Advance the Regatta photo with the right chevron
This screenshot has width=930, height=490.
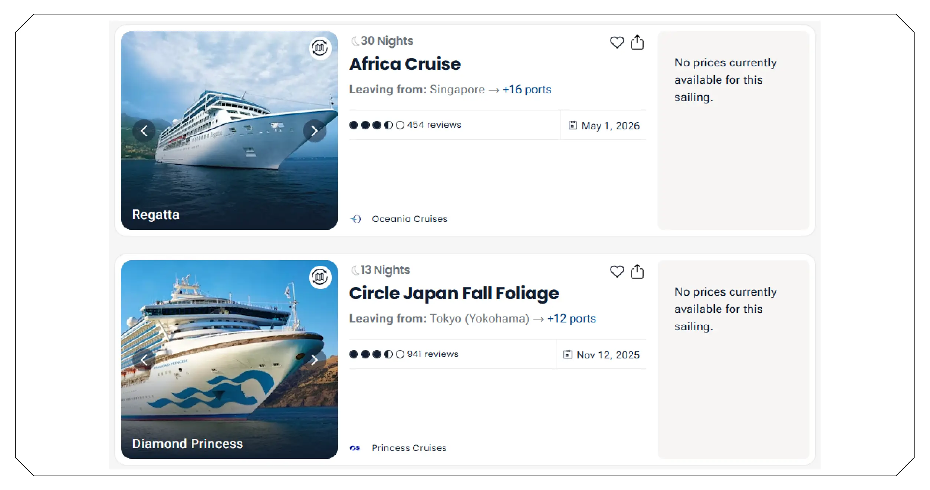315,130
